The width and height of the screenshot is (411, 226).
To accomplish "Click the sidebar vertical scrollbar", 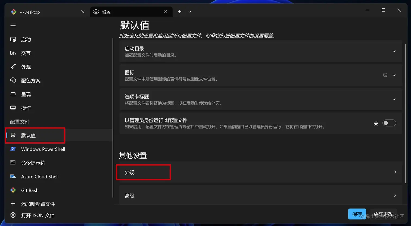I will pos(113,118).
